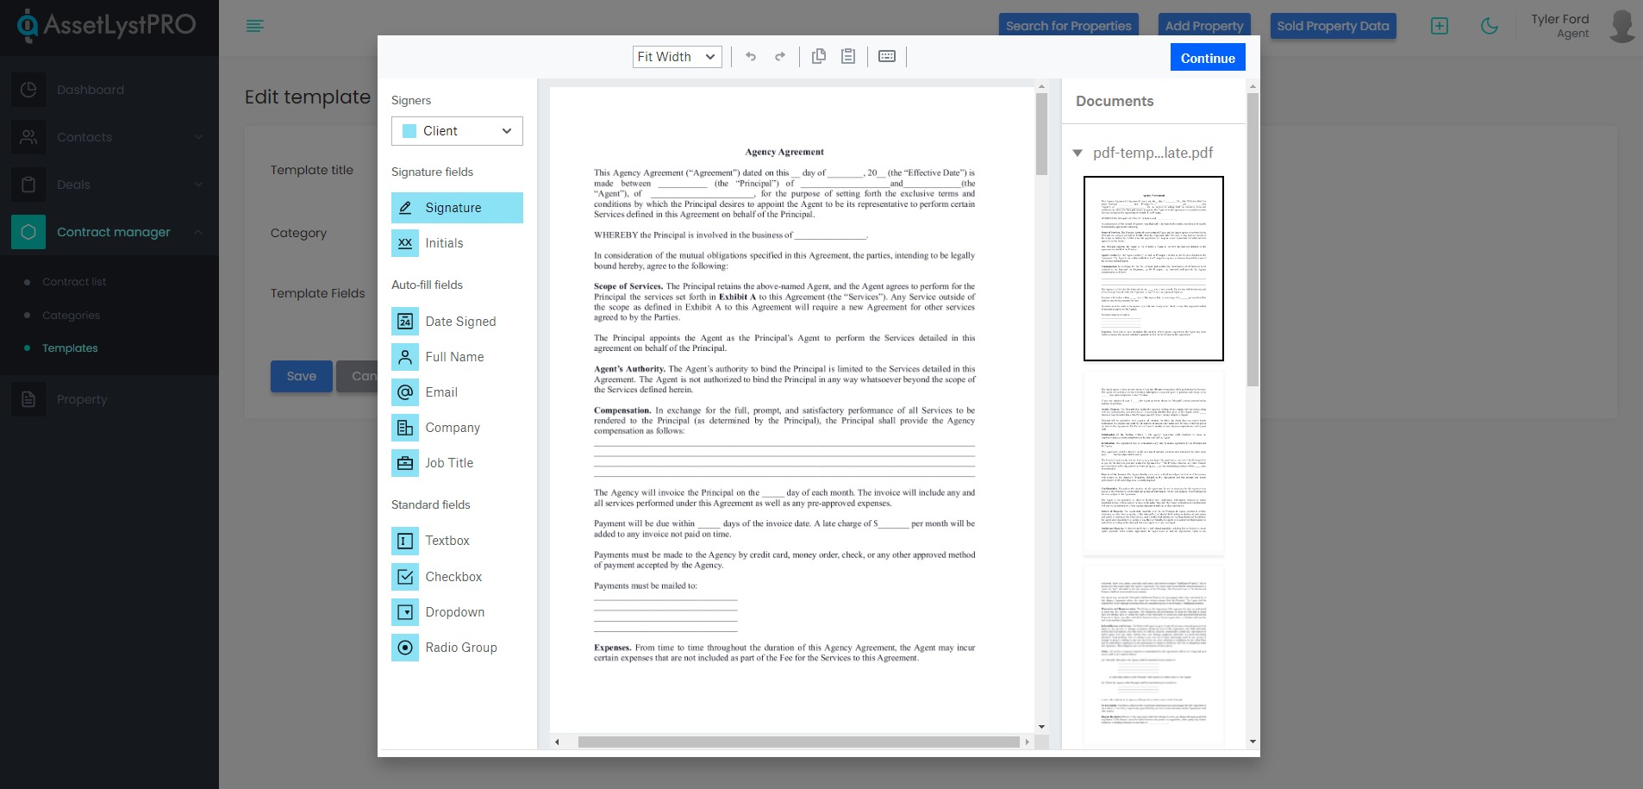The width and height of the screenshot is (1643, 789).
Task: Click the paste clipboard icon in the toolbar
Action: tap(848, 57)
